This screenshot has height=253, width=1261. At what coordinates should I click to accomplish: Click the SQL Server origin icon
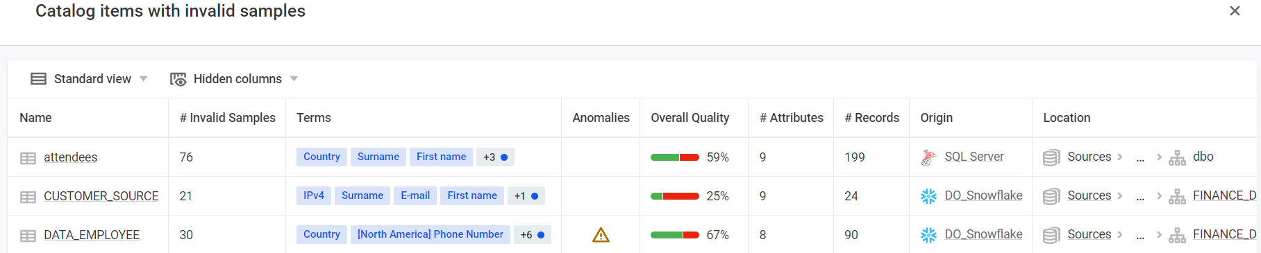click(x=928, y=157)
